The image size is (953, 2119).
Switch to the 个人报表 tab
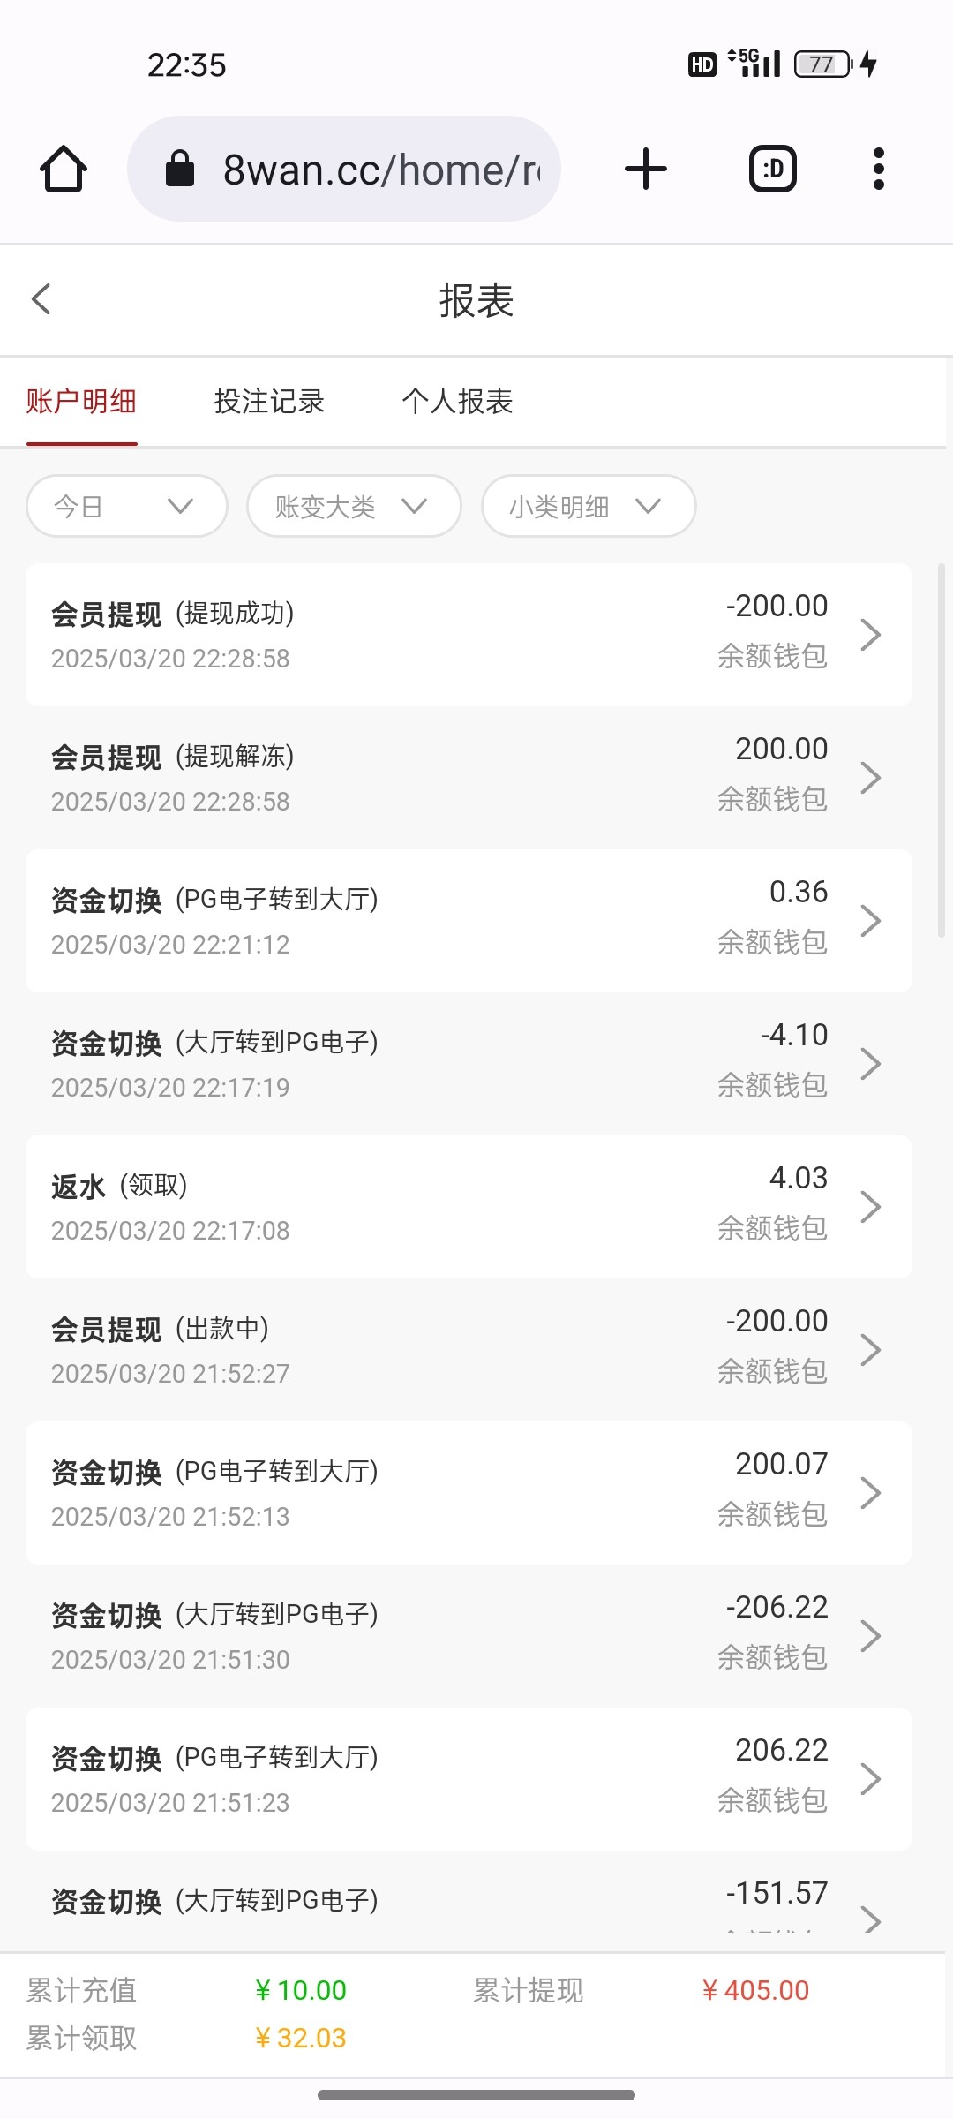[x=457, y=402]
